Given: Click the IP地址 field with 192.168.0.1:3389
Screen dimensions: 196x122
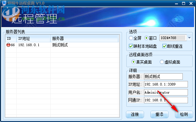Looking at the screenshot, I should [x=166, y=84].
